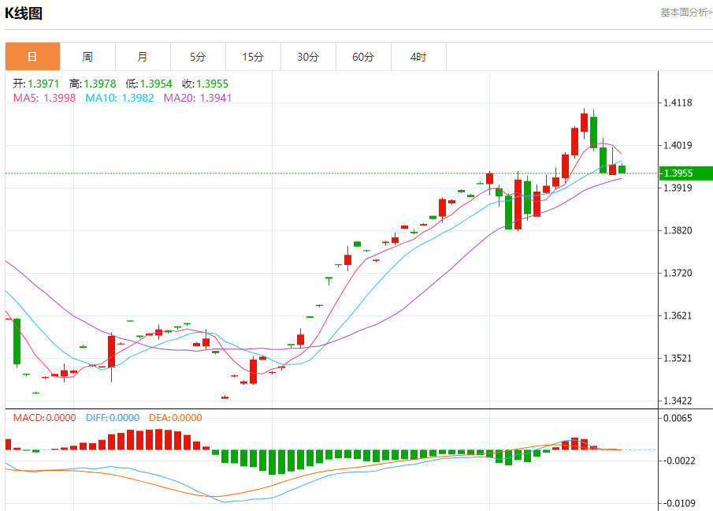This screenshot has width=713, height=511.
Task: Click the 1.3919 price axis label
Action: (678, 188)
